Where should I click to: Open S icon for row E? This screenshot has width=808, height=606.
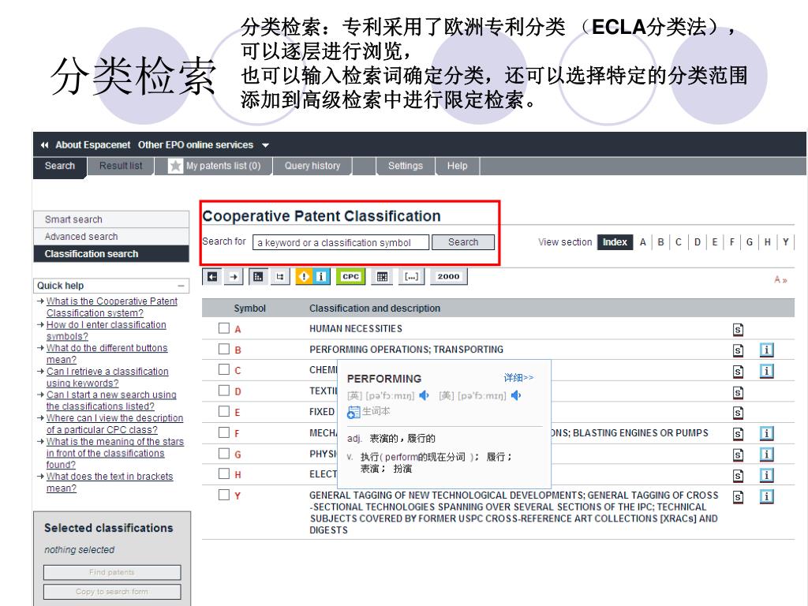738,413
